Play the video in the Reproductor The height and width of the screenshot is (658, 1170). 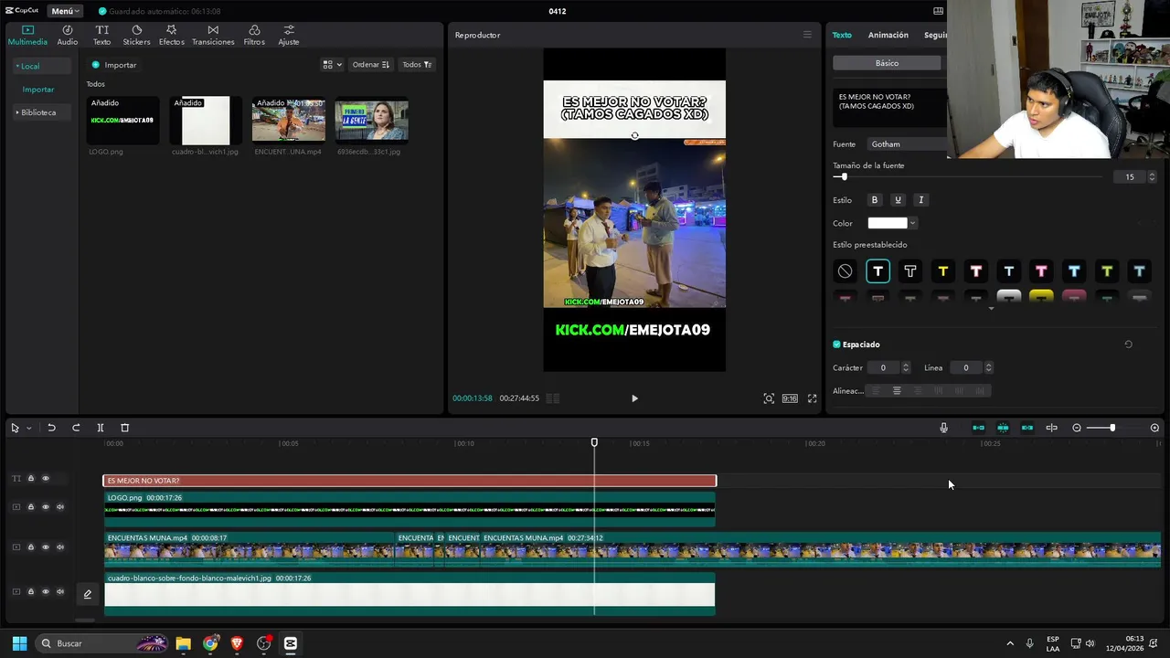pyautogui.click(x=634, y=398)
